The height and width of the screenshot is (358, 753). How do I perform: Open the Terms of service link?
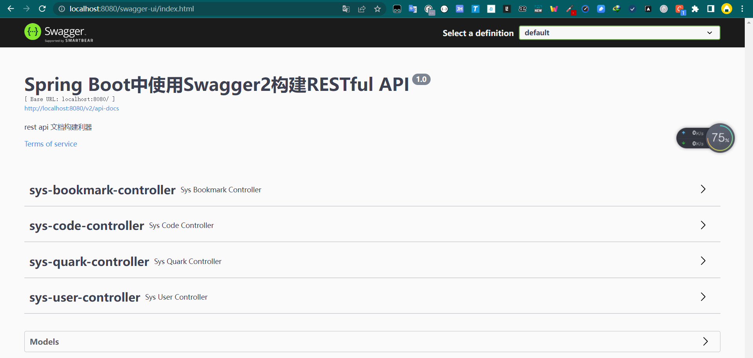tap(50, 144)
